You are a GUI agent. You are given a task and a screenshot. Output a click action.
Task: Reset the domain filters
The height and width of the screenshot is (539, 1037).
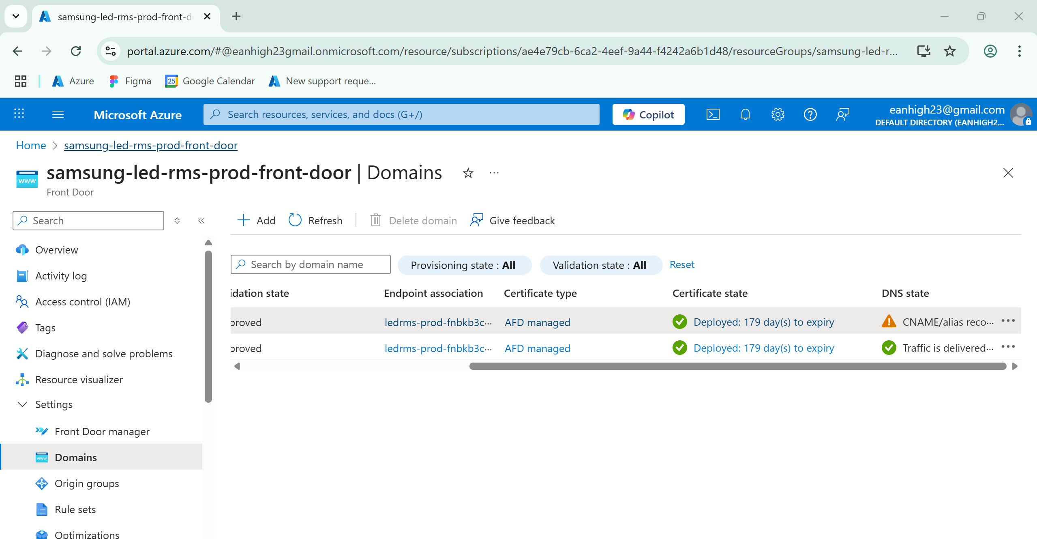(682, 265)
